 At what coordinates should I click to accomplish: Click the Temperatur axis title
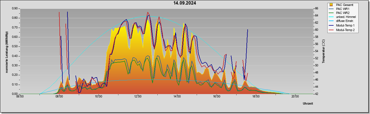pyautogui.click(x=323, y=51)
